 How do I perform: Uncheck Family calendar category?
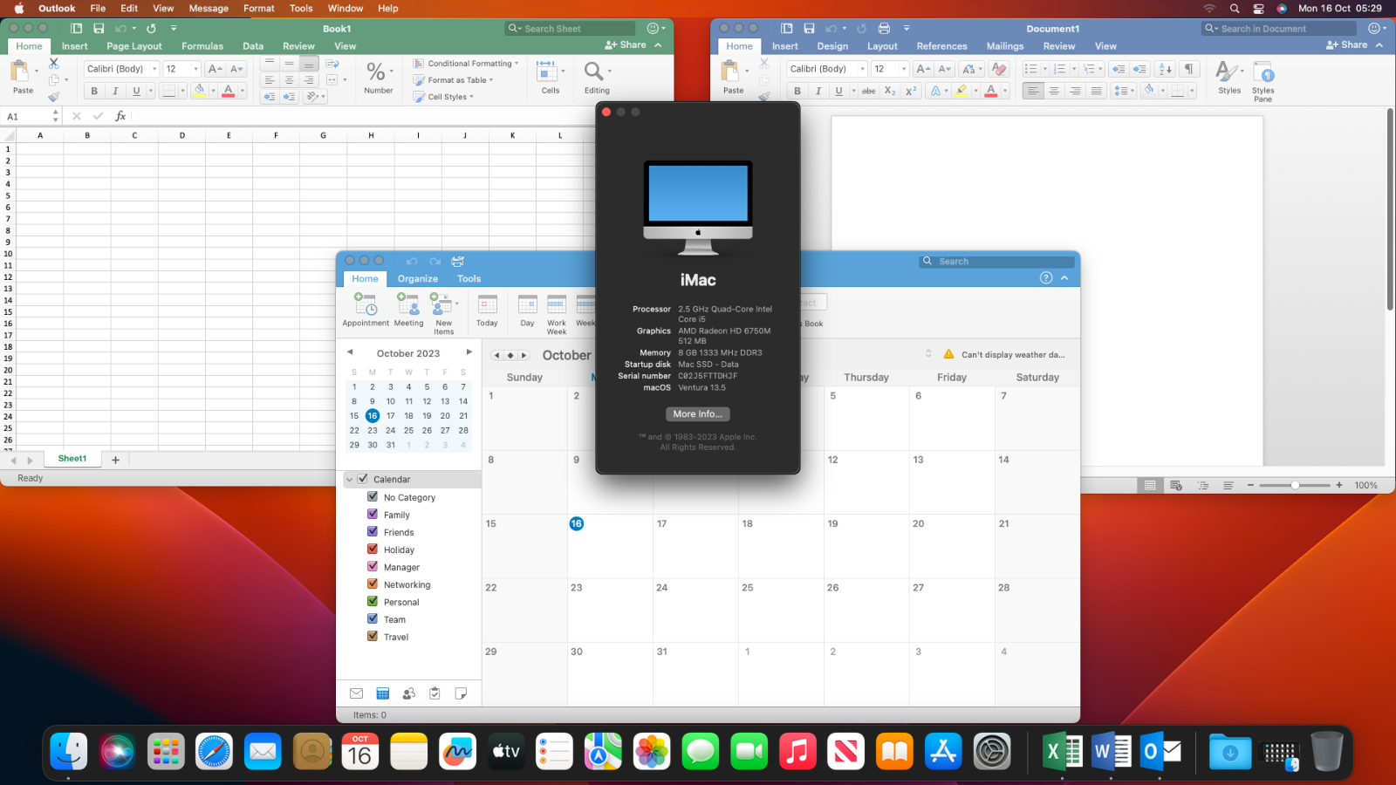pos(373,515)
